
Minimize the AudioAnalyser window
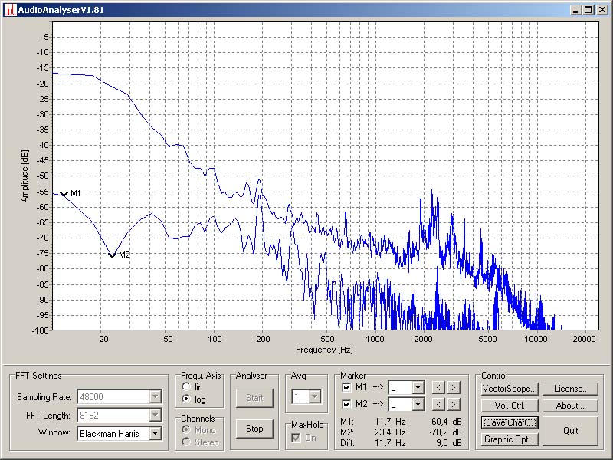pos(575,10)
